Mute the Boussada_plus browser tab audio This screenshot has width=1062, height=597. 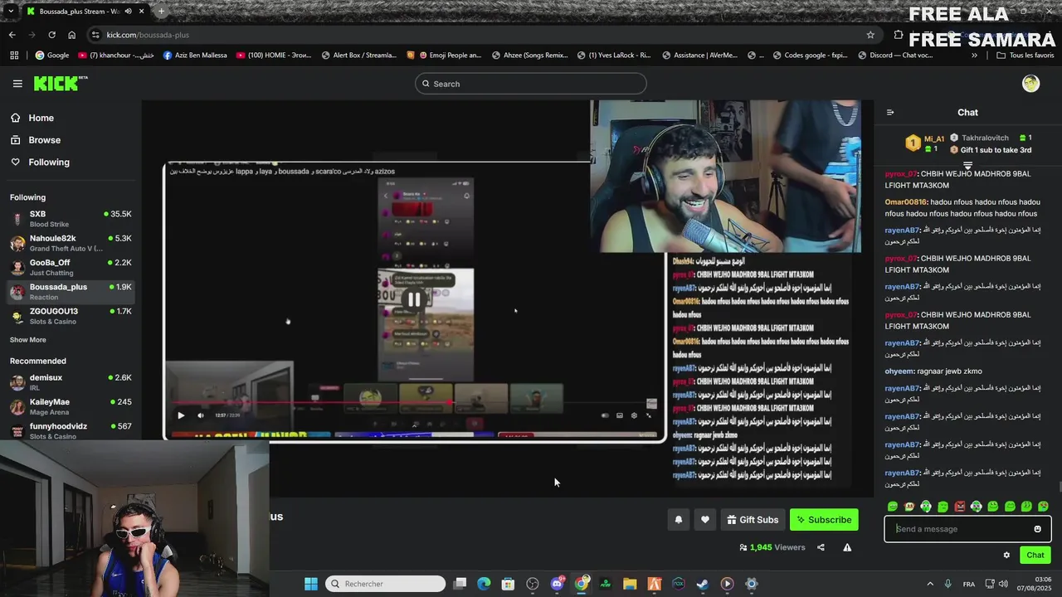coord(128,12)
